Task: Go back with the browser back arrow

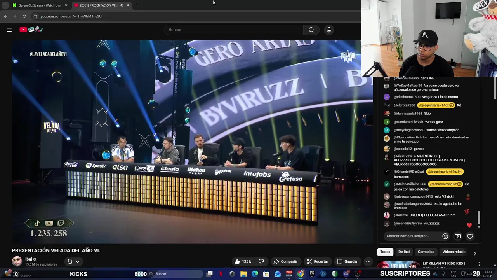Action: click(x=6, y=16)
